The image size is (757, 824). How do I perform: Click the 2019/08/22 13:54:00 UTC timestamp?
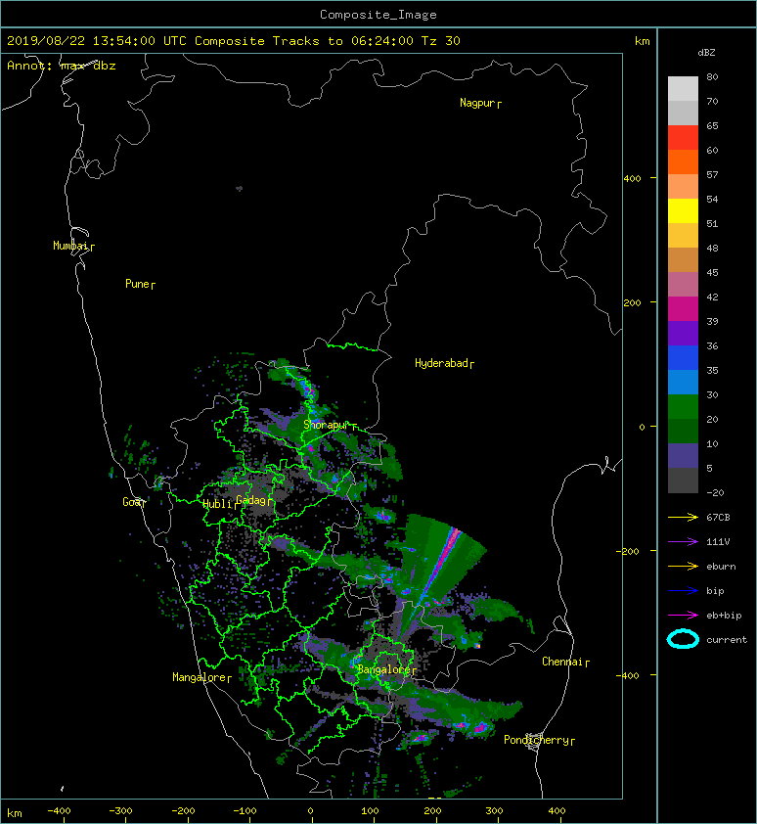[x=96, y=41]
